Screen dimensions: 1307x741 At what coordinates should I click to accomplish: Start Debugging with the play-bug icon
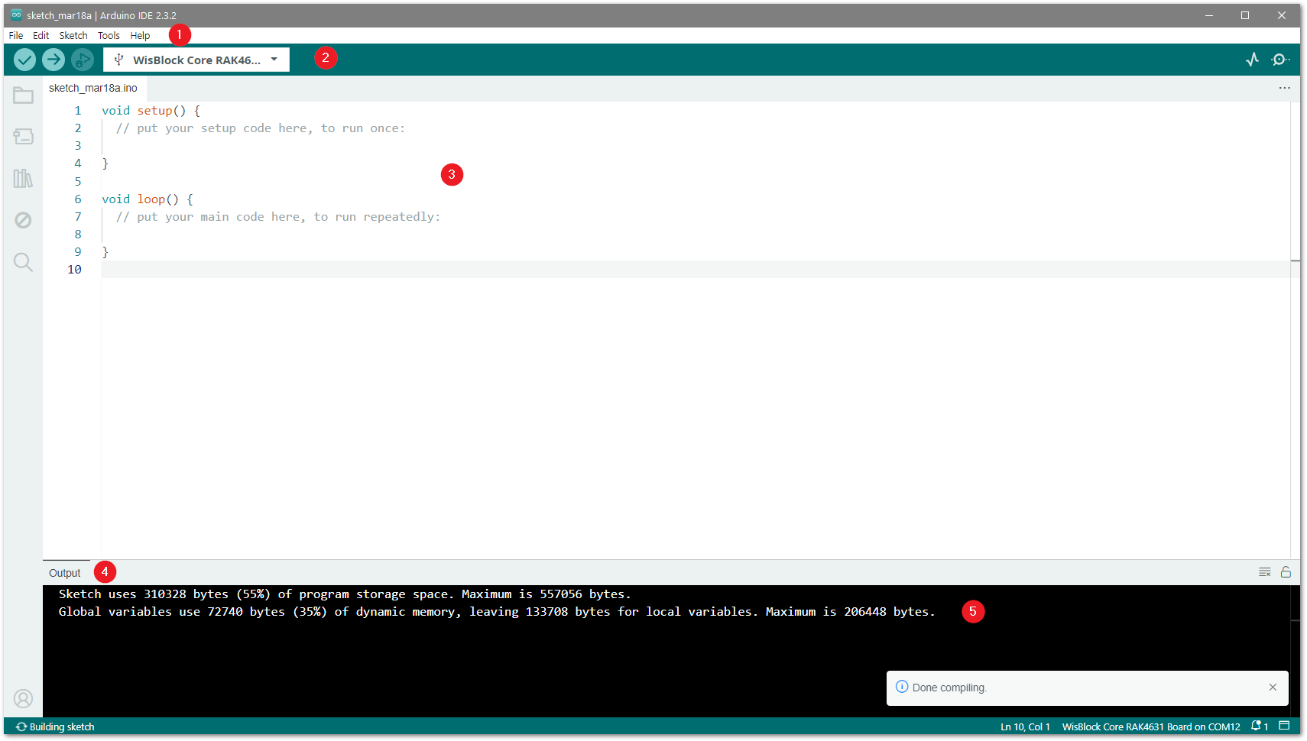click(x=82, y=60)
